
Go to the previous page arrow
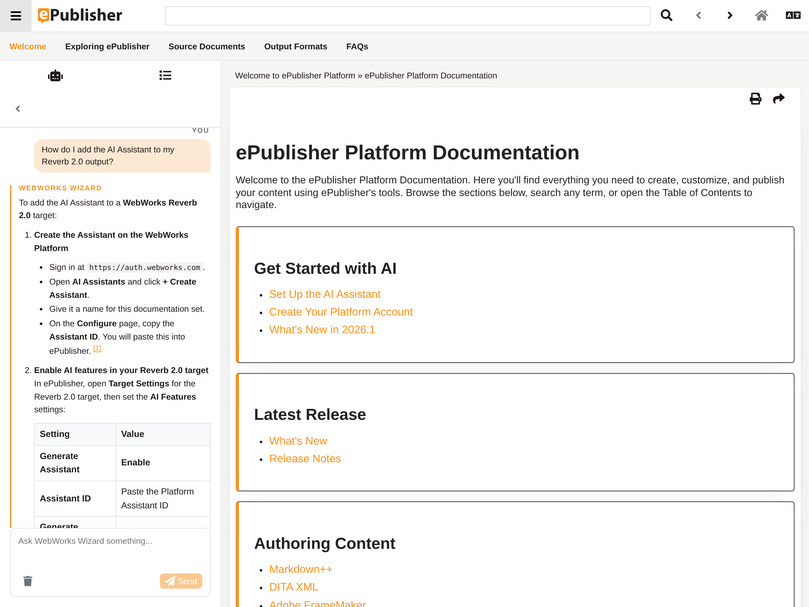tap(698, 15)
